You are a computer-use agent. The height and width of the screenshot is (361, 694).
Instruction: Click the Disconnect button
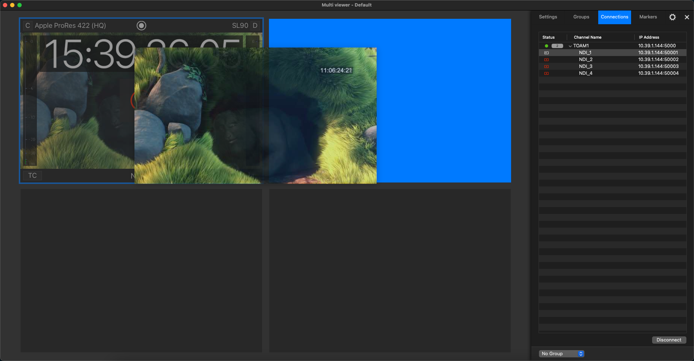pyautogui.click(x=669, y=340)
